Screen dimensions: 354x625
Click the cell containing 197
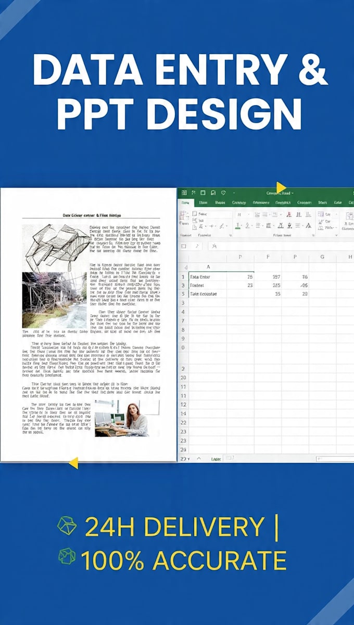(x=268, y=277)
